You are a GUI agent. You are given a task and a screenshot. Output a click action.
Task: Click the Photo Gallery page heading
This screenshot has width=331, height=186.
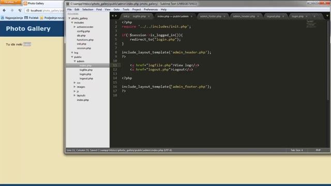click(28, 29)
